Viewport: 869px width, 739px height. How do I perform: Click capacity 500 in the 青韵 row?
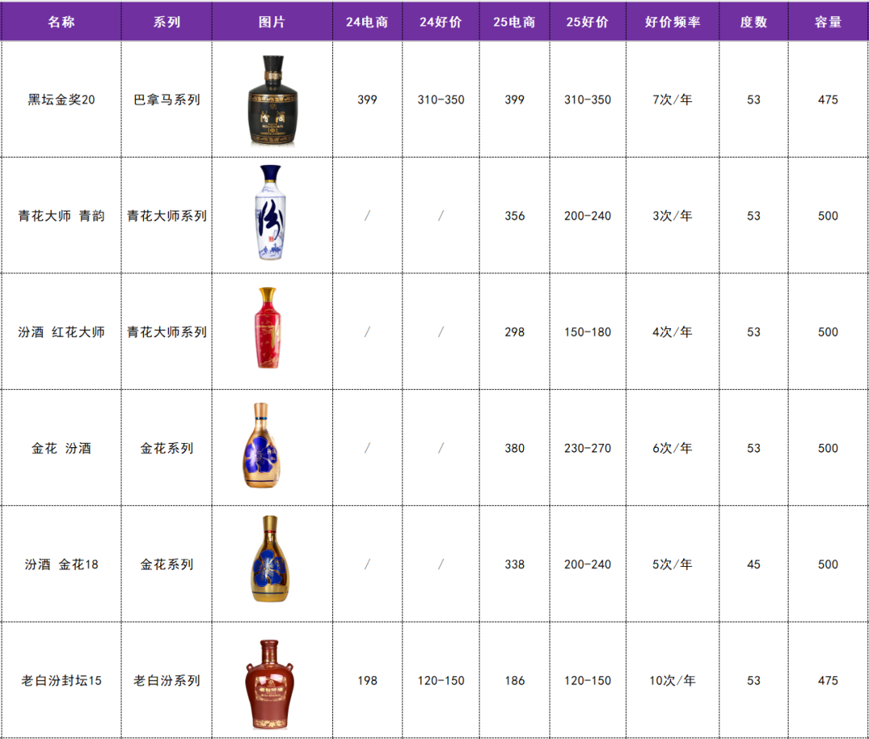tap(828, 216)
